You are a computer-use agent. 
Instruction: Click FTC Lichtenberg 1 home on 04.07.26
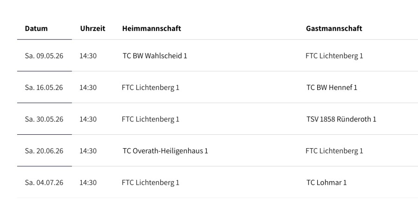(x=150, y=183)
